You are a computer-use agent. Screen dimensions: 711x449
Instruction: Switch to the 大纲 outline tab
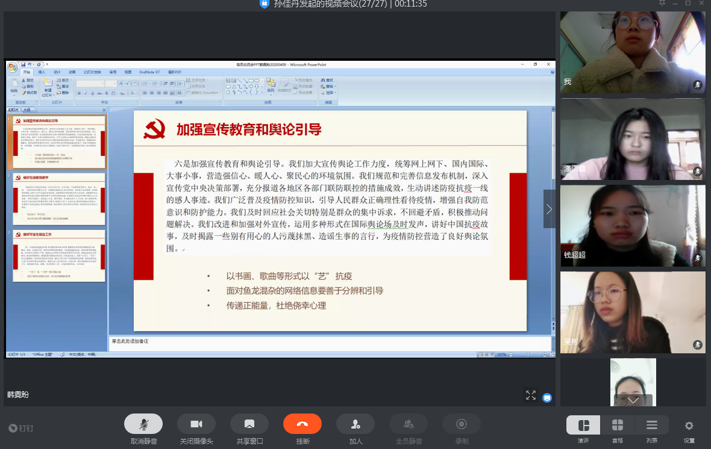pyautogui.click(x=27, y=110)
